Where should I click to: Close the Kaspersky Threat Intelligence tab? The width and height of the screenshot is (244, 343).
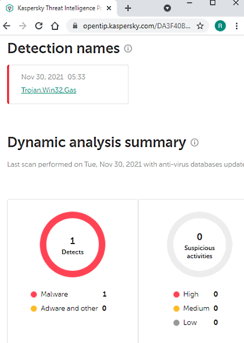point(109,8)
